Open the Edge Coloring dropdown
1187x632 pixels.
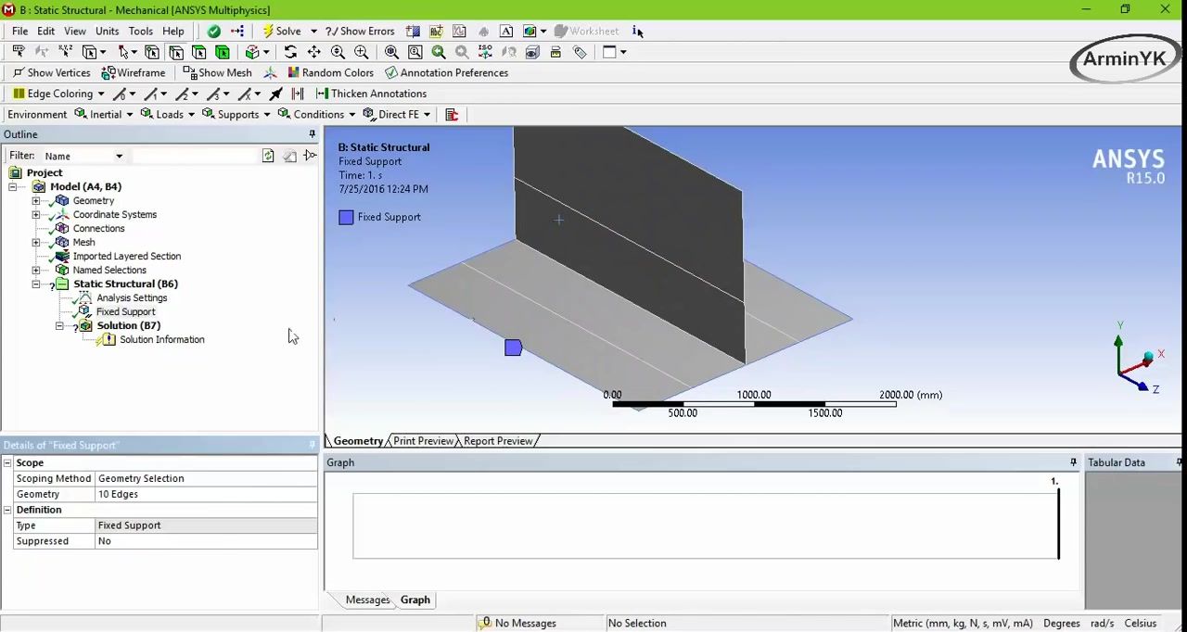pyautogui.click(x=102, y=94)
